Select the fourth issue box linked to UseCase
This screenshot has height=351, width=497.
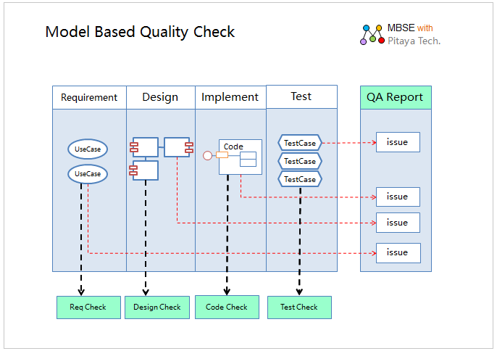[x=398, y=253]
